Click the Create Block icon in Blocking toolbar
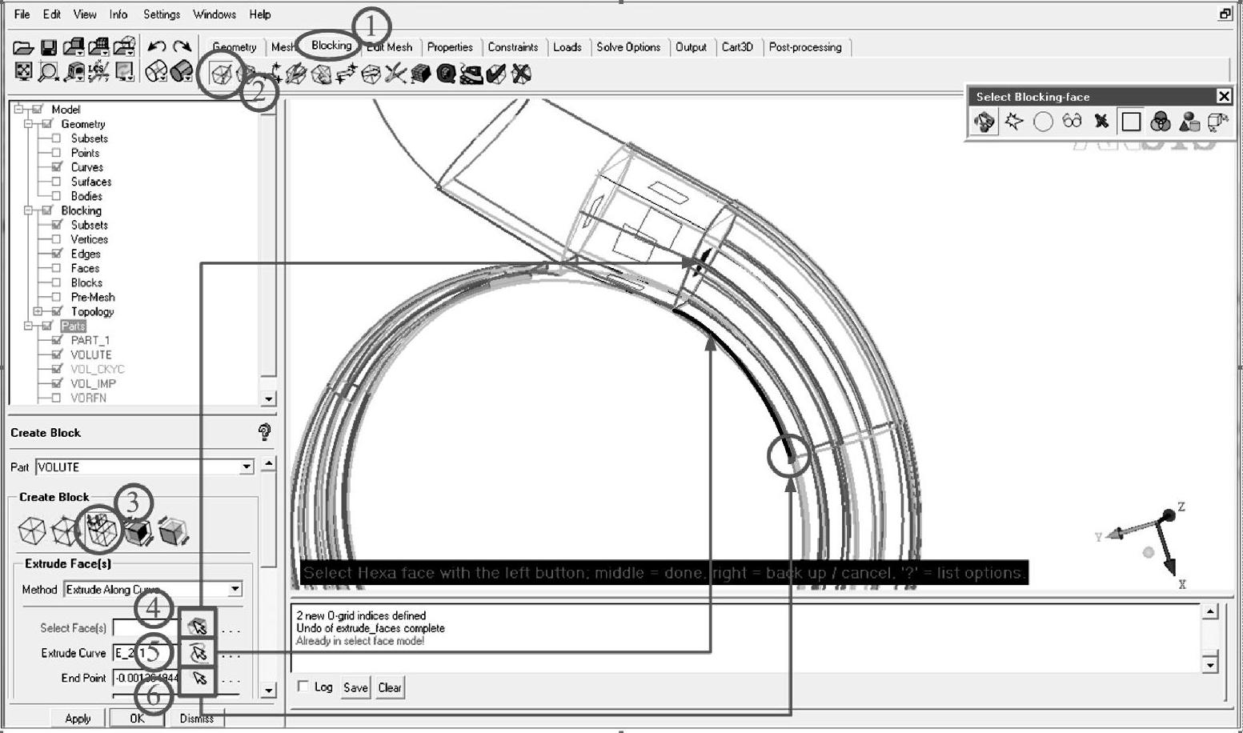The width and height of the screenshot is (1243, 733). point(221,74)
